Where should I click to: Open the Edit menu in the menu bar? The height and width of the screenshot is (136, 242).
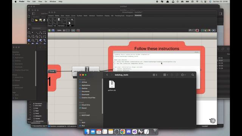[x=34, y=2]
